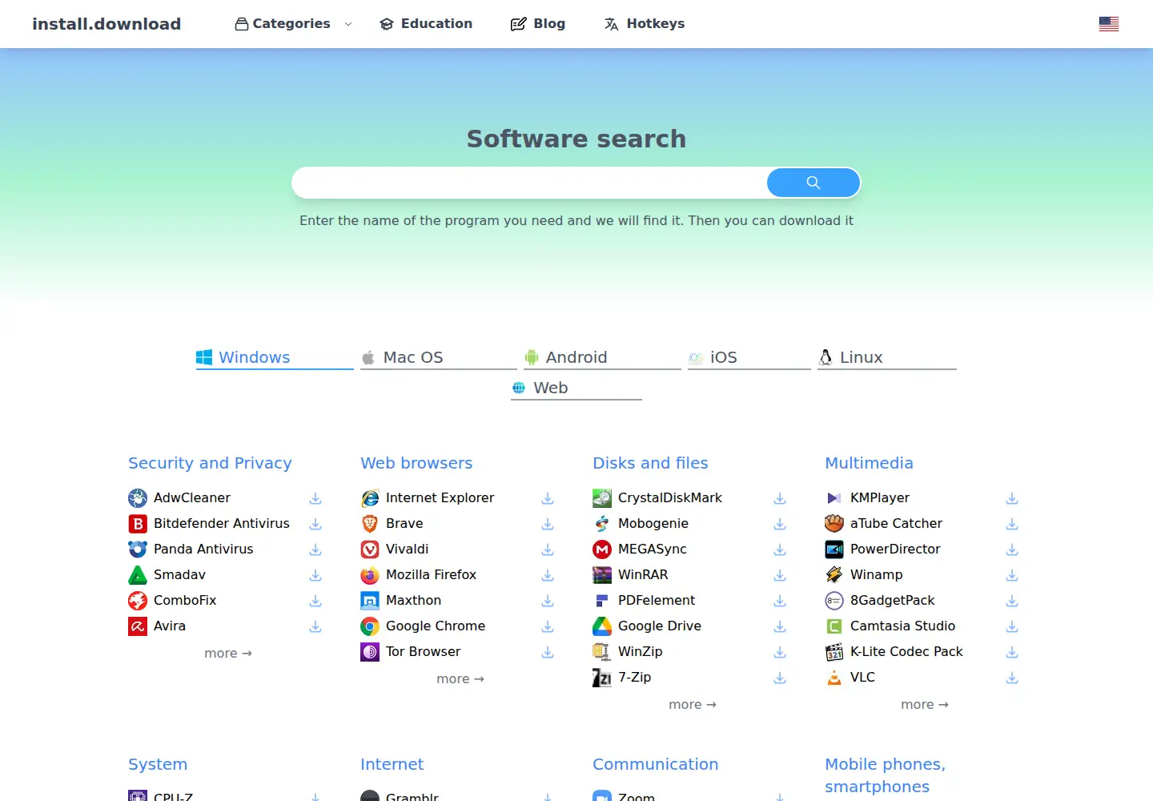The width and height of the screenshot is (1153, 801).
Task: Click the Brave browser lion icon
Action: tap(370, 524)
